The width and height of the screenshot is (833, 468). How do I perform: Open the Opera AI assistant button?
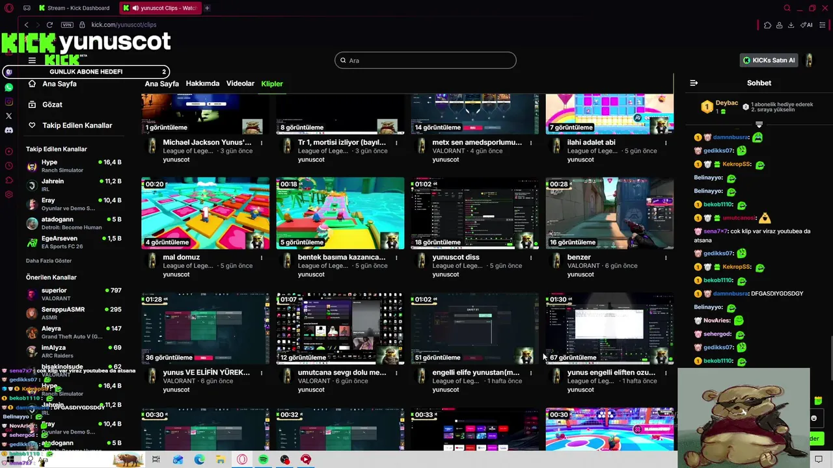[x=807, y=25]
